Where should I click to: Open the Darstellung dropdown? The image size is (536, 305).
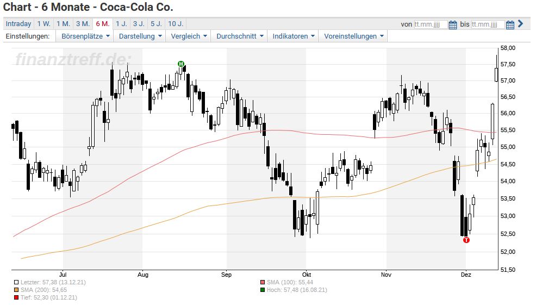pyautogui.click(x=140, y=36)
